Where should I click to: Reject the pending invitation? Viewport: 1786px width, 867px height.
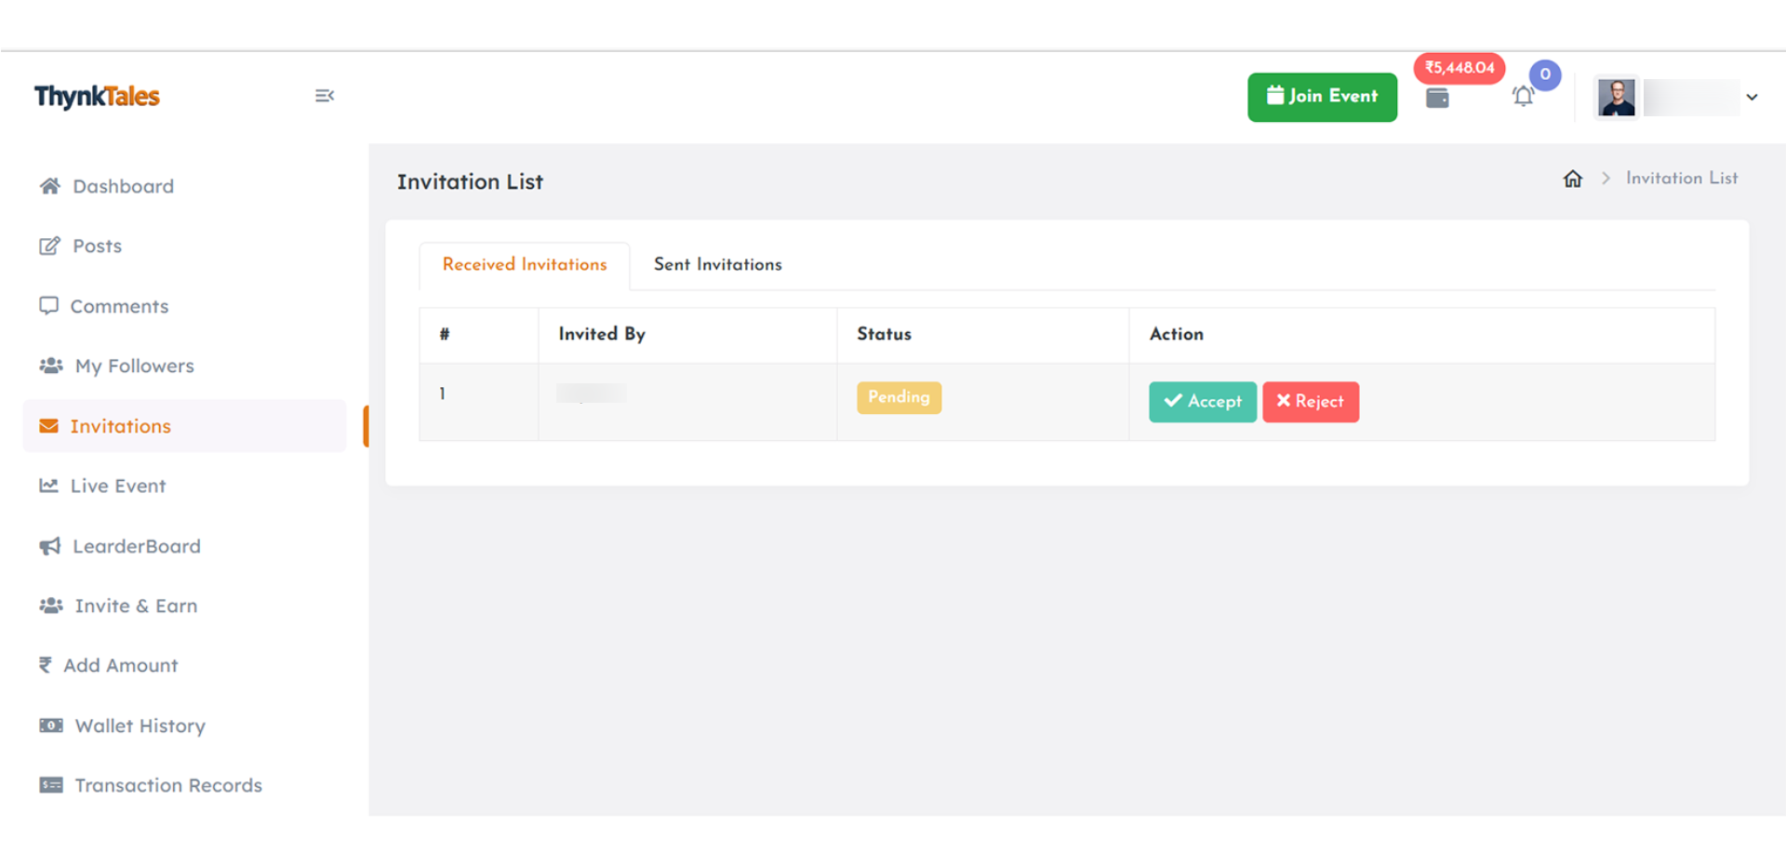[x=1310, y=402]
